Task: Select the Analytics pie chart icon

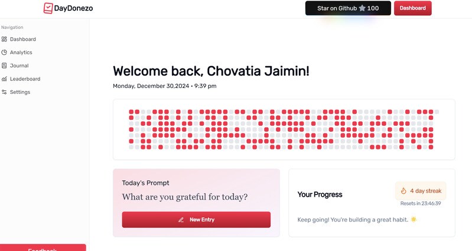Action: coord(4,53)
